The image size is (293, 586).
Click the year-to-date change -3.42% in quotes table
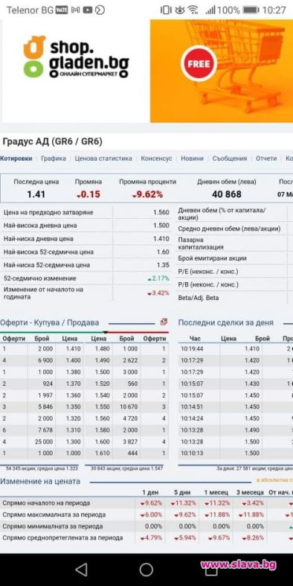pos(158,293)
